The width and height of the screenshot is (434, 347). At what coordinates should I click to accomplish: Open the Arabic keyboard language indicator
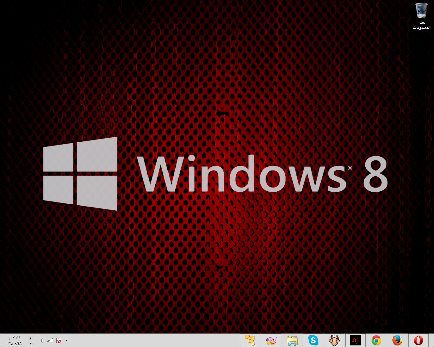click(31, 340)
